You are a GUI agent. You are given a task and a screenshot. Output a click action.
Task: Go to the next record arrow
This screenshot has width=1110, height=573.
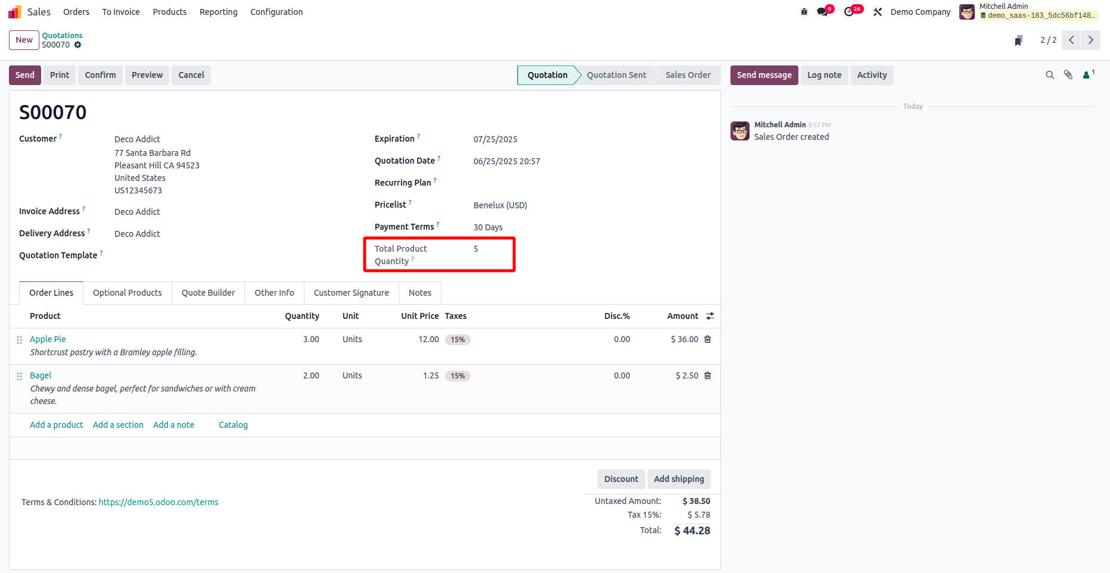click(1091, 40)
